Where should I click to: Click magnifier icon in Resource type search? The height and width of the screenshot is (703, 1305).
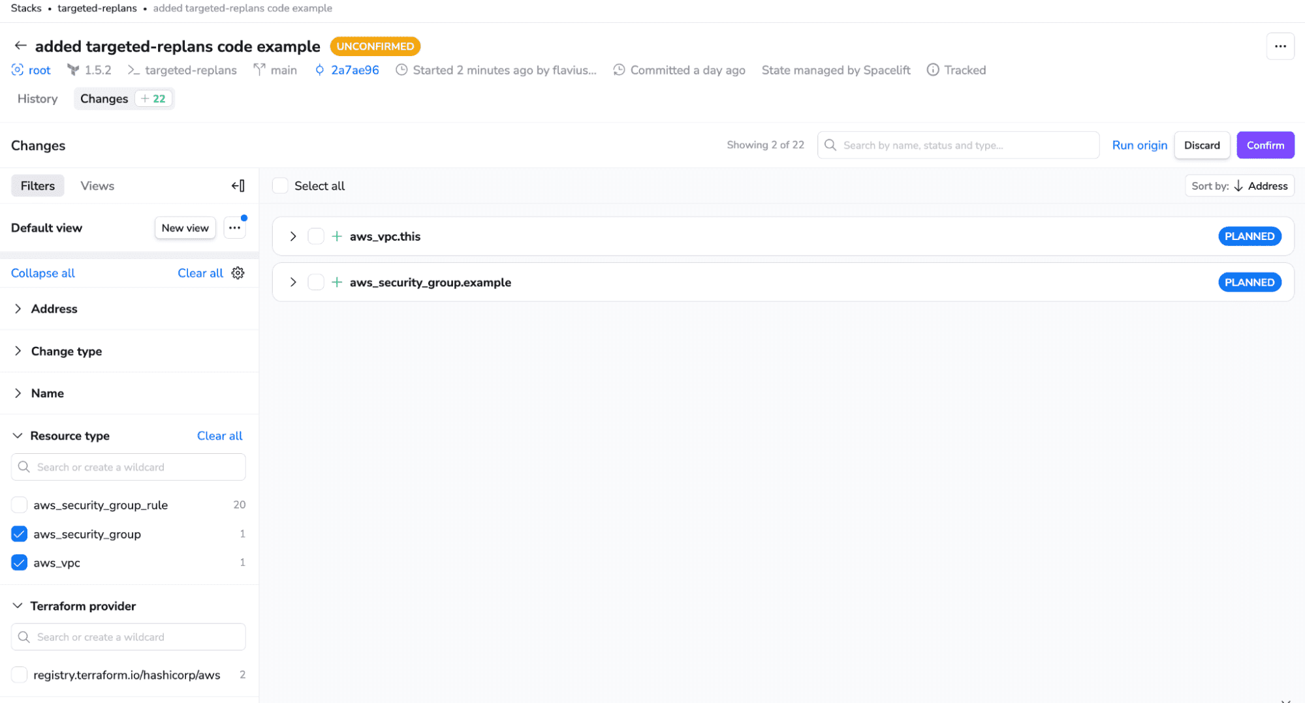24,467
